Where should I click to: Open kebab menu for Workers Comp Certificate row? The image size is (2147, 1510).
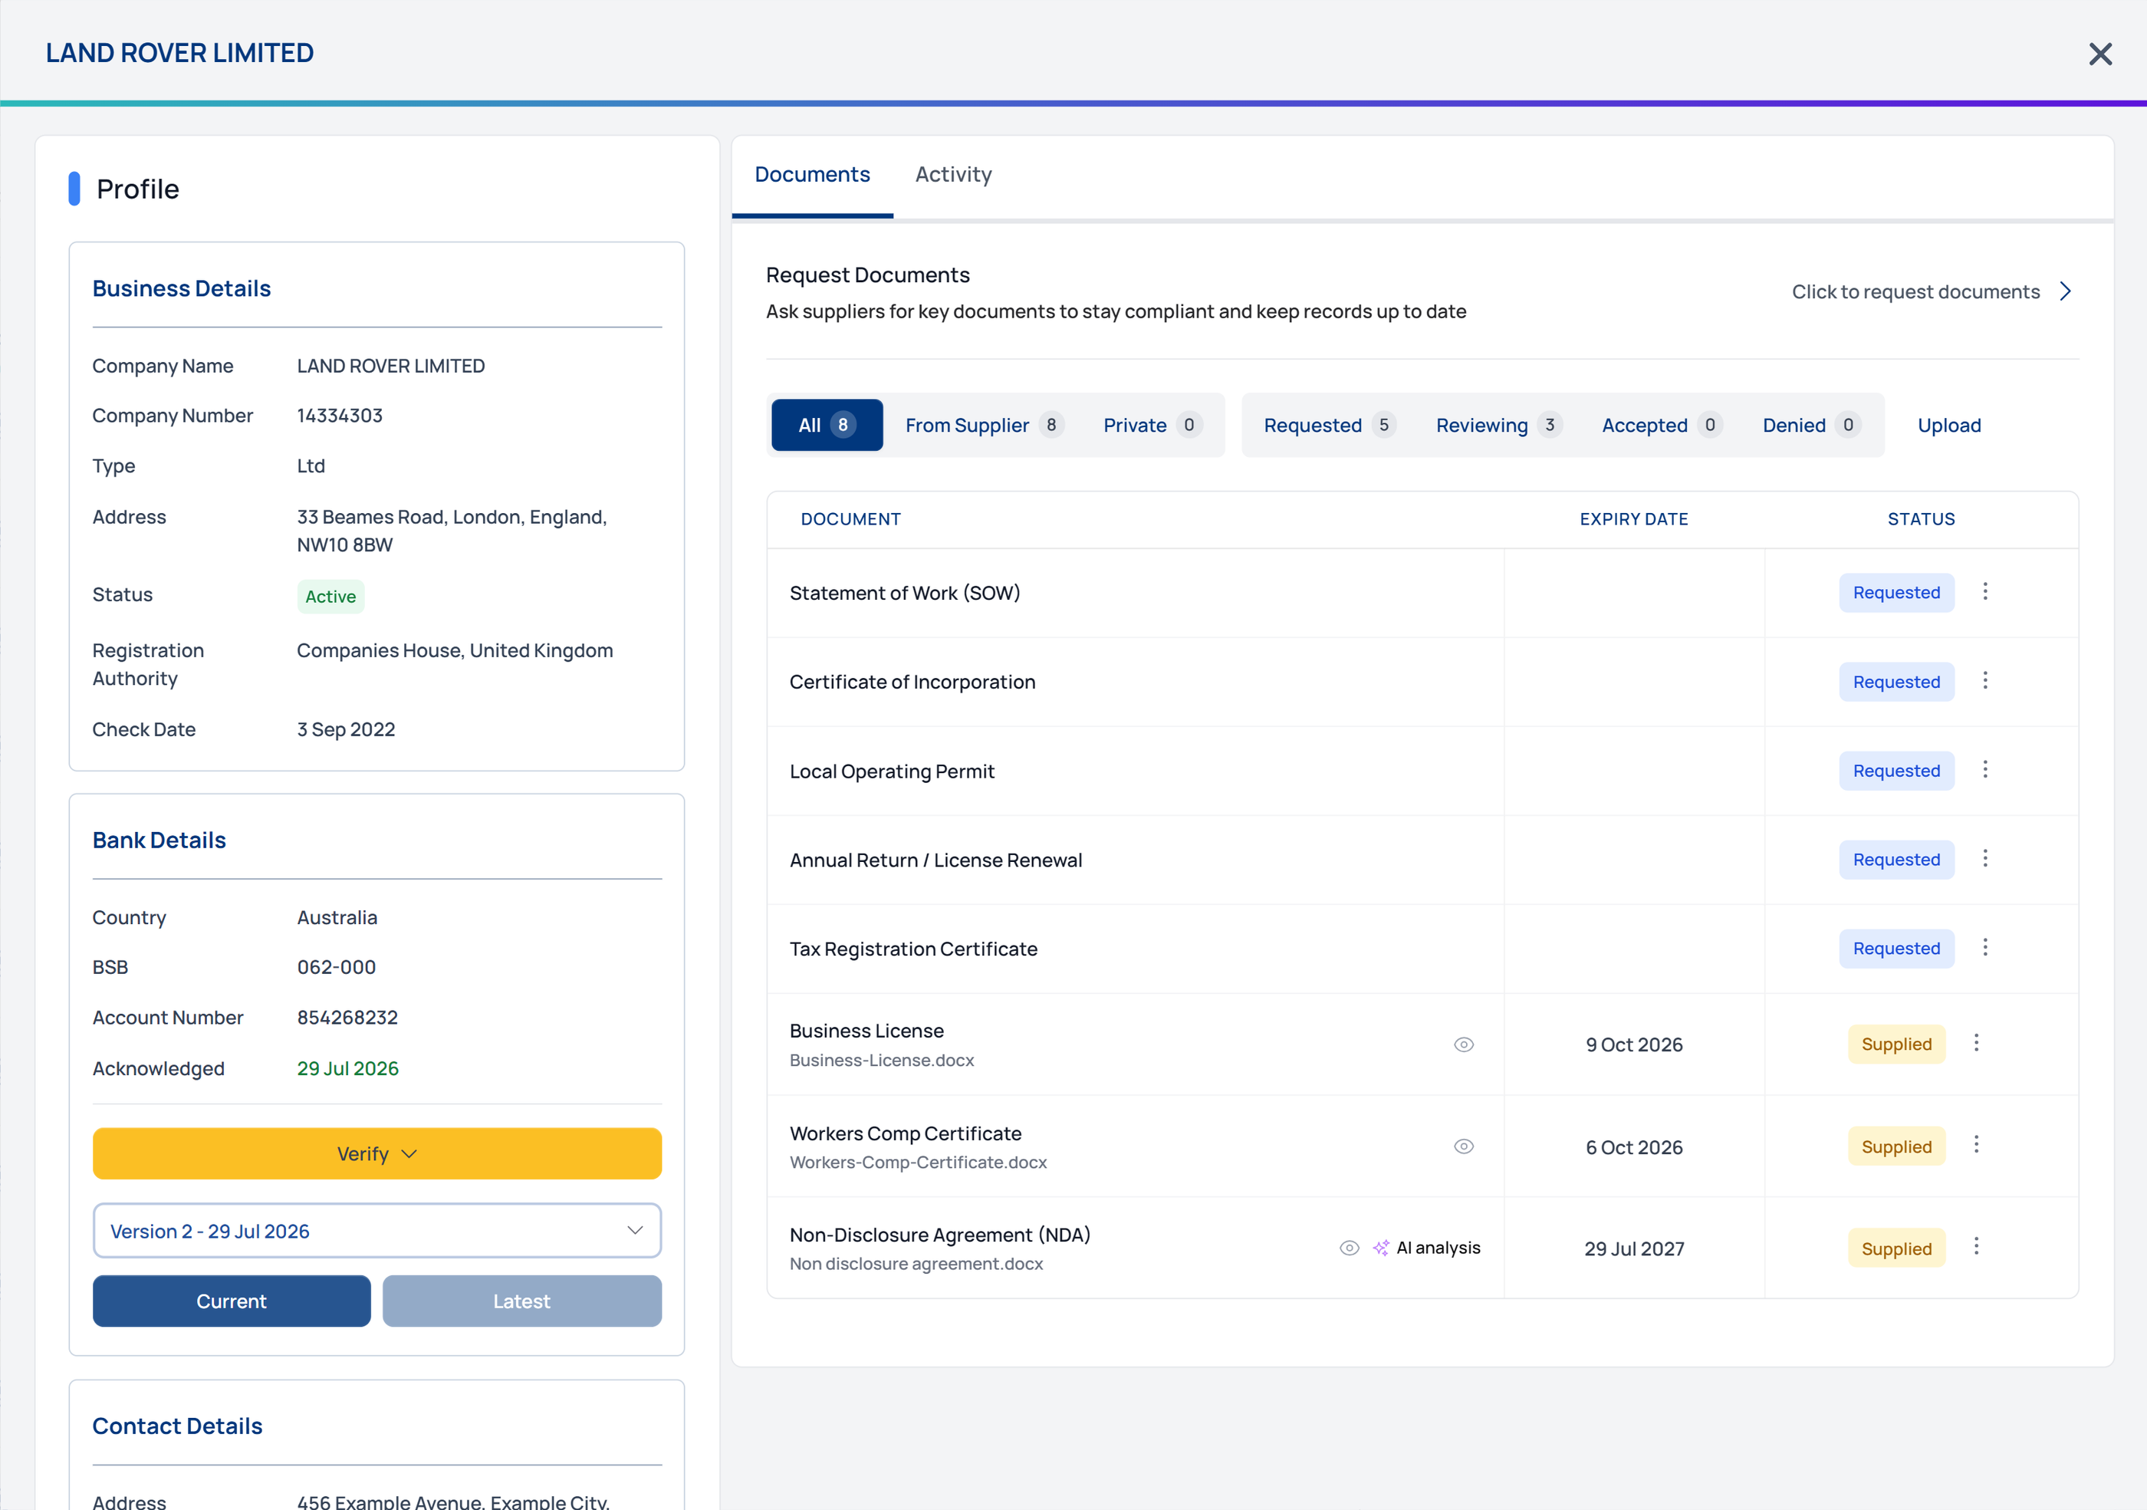point(1976,1144)
